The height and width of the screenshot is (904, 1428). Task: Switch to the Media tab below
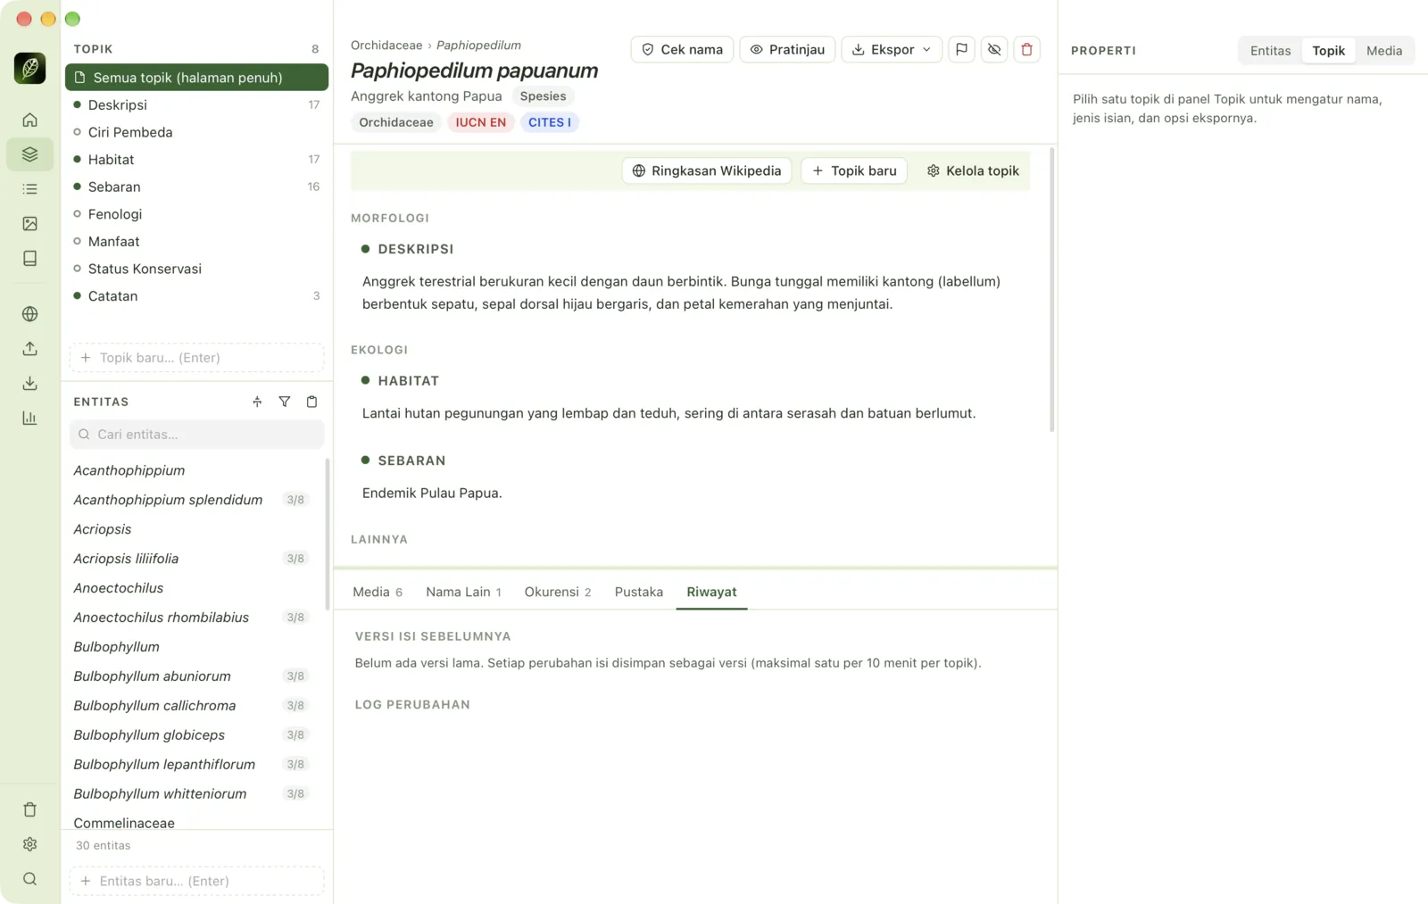tap(378, 592)
